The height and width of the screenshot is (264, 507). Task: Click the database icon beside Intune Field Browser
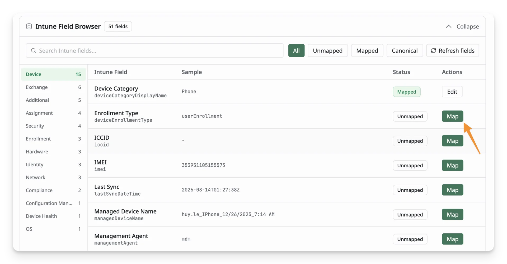pos(29,26)
